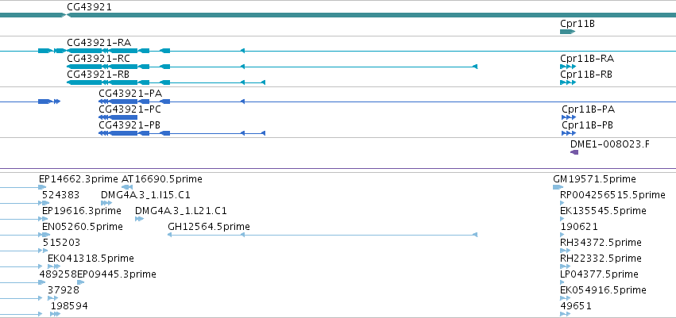
Task: Select the 524383 feature label
Action: [x=61, y=195]
